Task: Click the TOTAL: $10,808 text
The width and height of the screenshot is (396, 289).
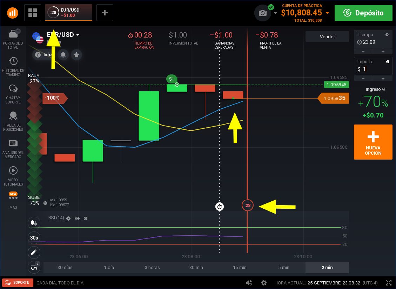Action: click(308, 20)
